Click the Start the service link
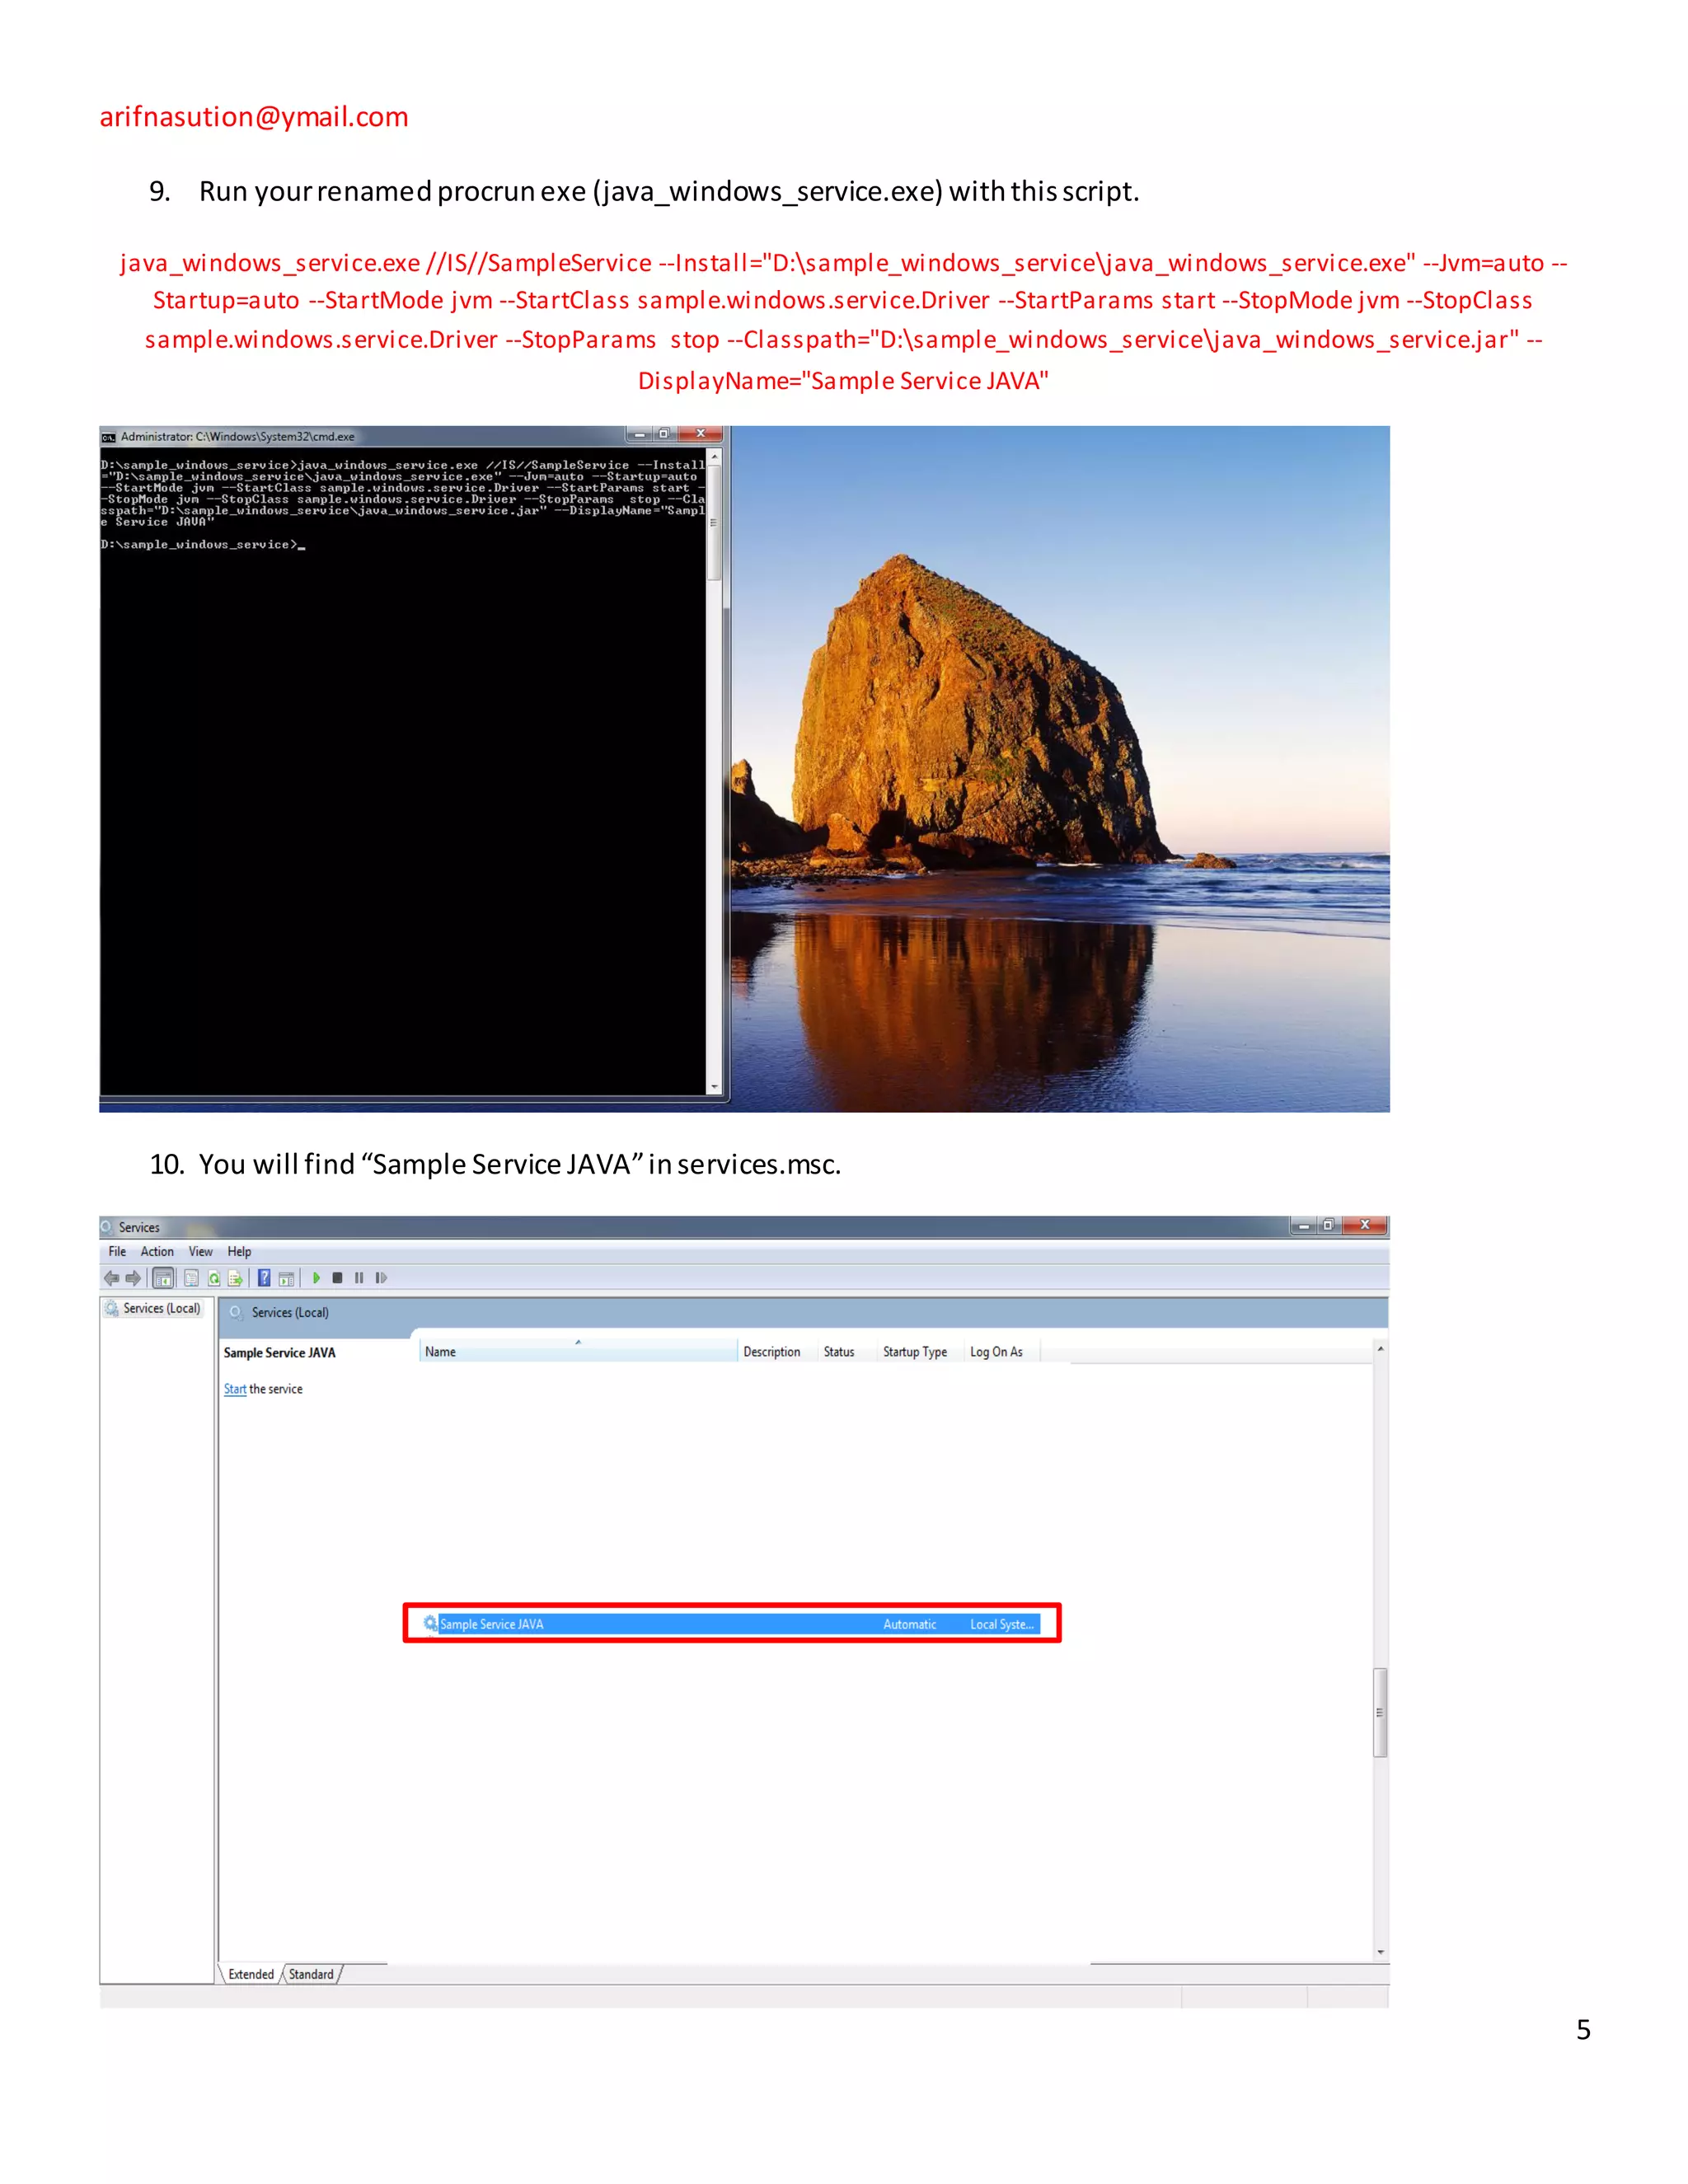The width and height of the screenshot is (1688, 2184). pyautogui.click(x=235, y=1389)
